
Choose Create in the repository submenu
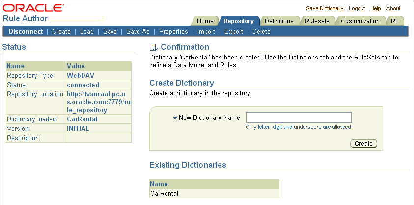pos(61,31)
